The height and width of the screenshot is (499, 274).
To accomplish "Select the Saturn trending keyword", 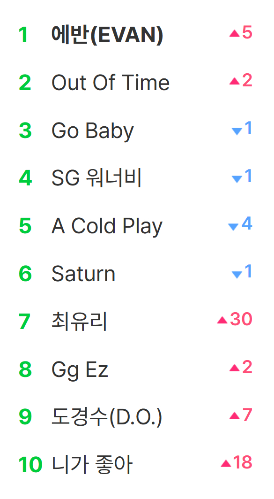I will [83, 274].
